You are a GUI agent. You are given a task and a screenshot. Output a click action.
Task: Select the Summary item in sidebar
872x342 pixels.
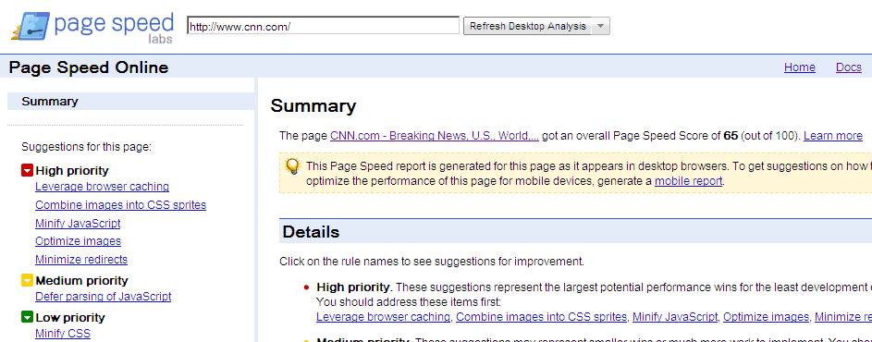[x=130, y=101]
